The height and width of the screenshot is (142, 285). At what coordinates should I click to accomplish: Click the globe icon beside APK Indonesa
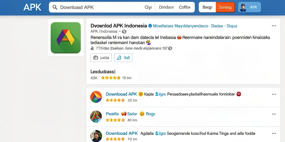(124, 32)
